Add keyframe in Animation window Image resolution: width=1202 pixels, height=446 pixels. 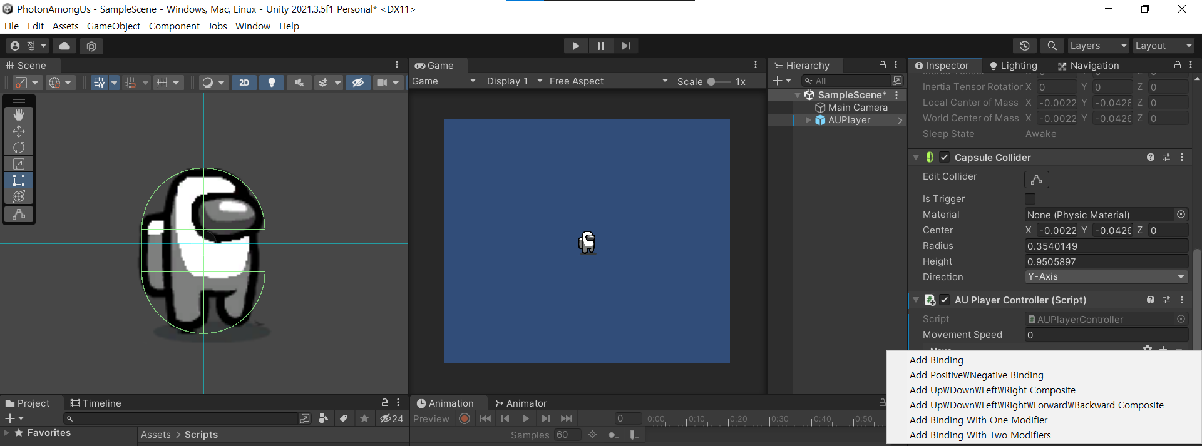(x=614, y=435)
